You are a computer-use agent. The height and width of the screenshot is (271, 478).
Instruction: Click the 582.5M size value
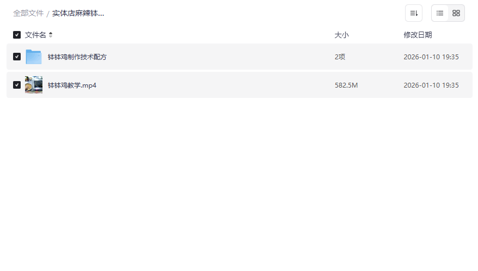coord(346,85)
